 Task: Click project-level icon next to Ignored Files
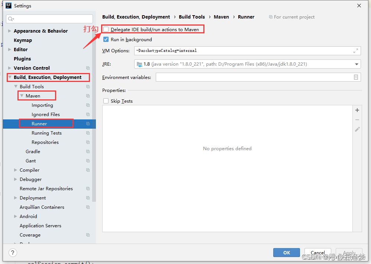point(88,115)
